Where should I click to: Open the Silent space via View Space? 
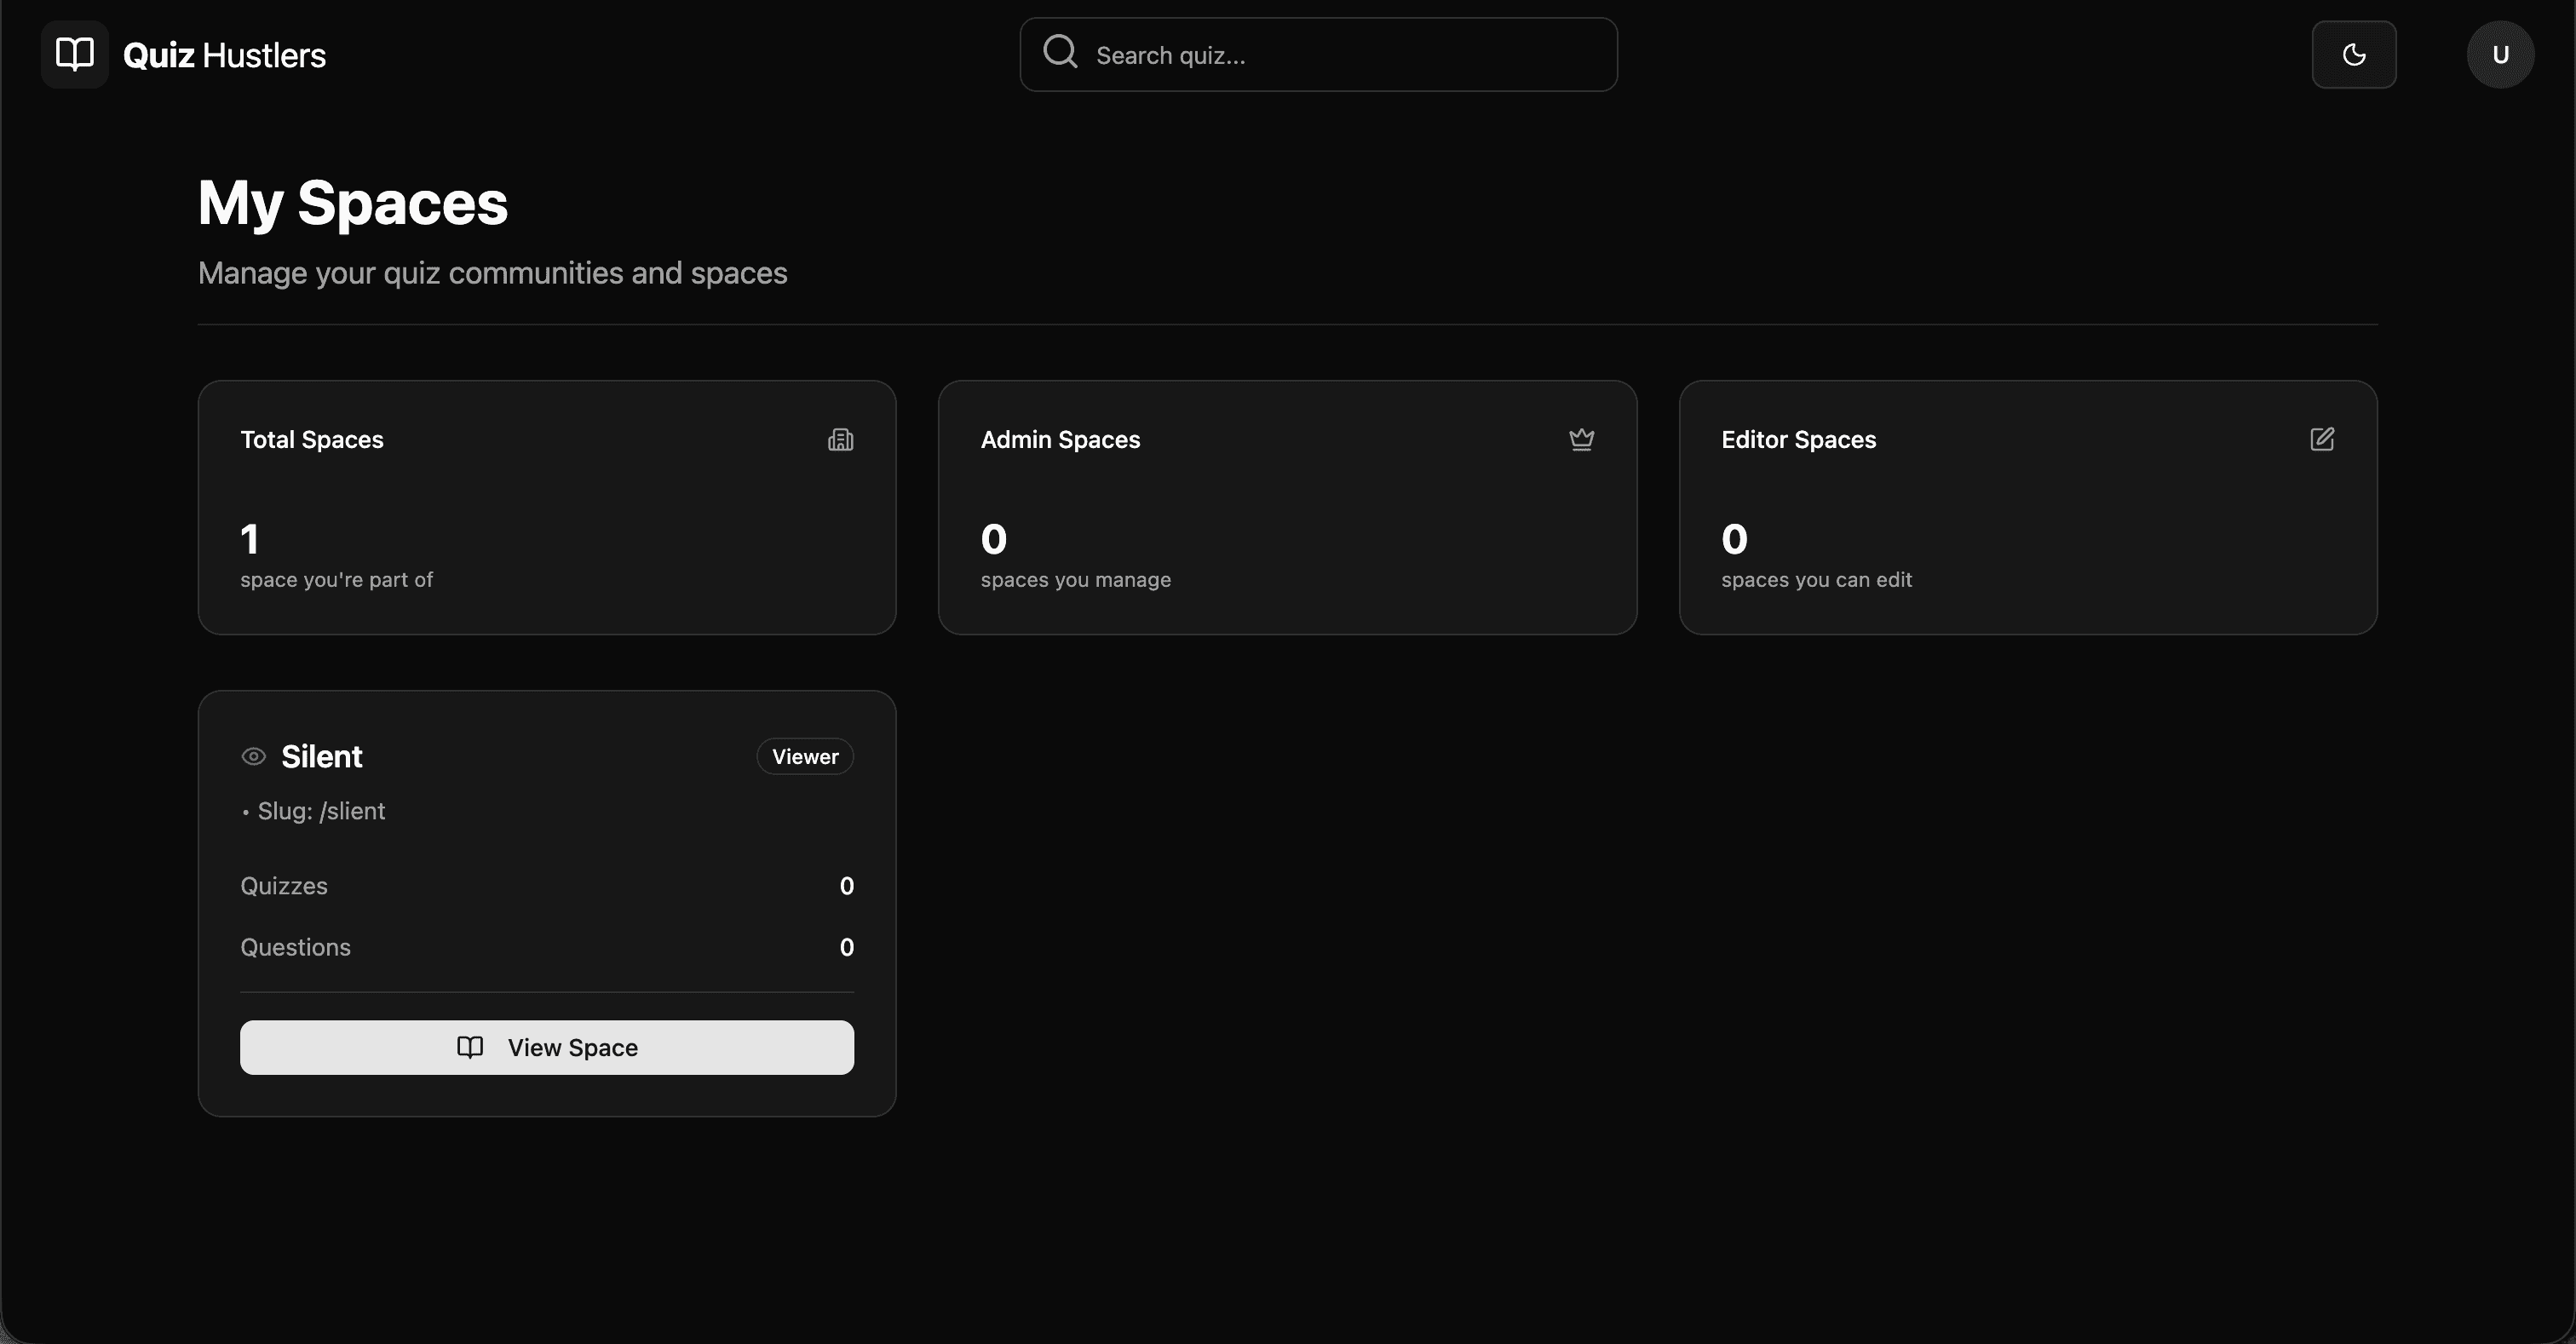[572, 1048]
